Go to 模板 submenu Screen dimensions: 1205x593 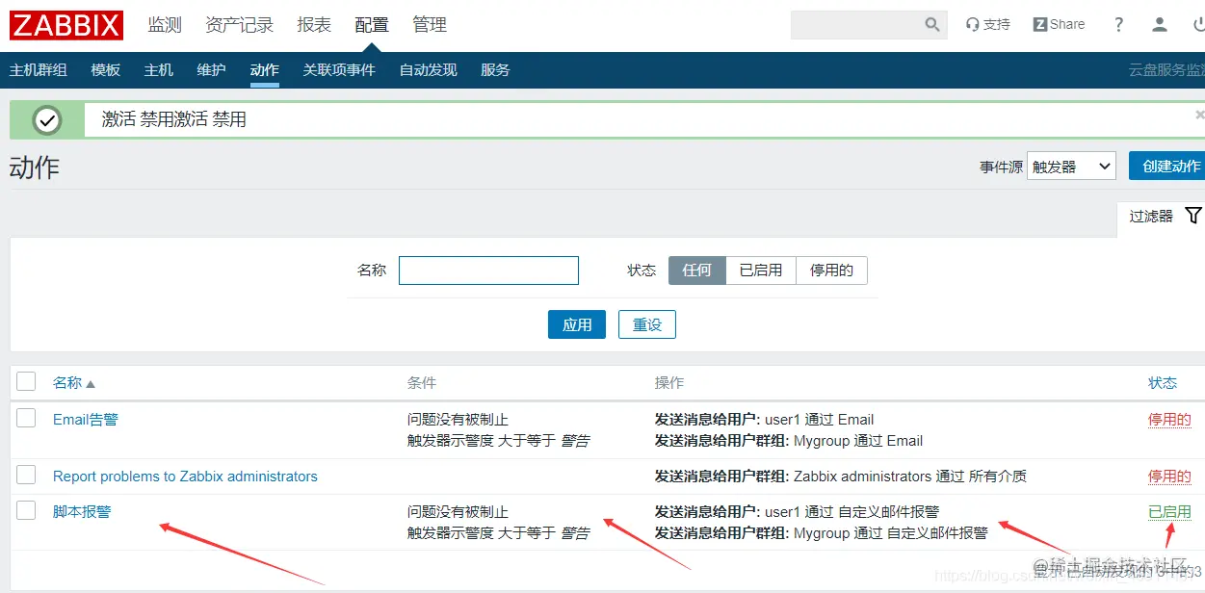[x=106, y=70]
